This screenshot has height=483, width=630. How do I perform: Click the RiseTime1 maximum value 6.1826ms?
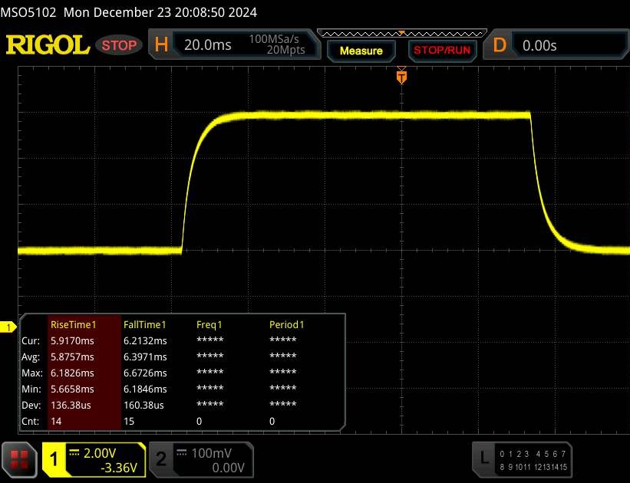tap(72, 373)
